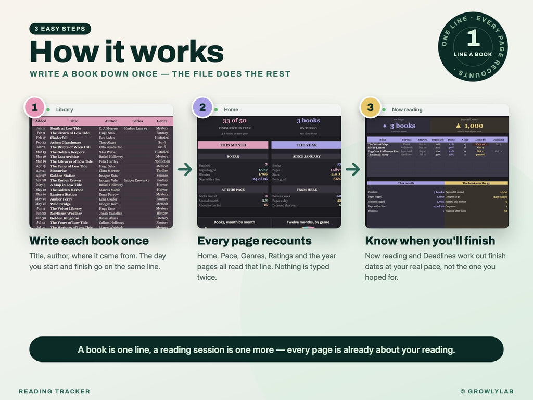This screenshot has width=533, height=400.
Task: Open the Home sheet tab
Action: (x=231, y=109)
